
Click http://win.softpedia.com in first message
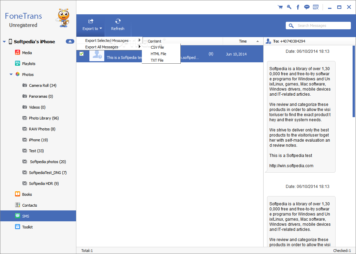(x=291, y=166)
